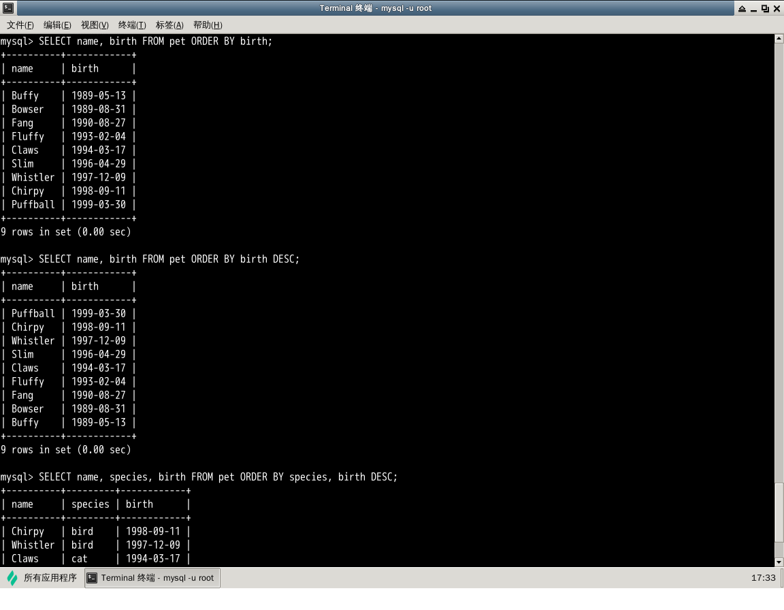
Task: Expand the 终端(T) menu
Action: pyautogui.click(x=132, y=25)
